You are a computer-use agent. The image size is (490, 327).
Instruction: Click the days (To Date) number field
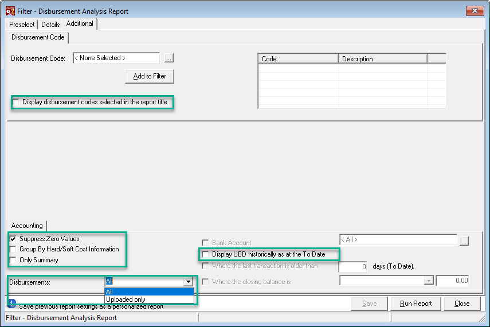(352, 267)
